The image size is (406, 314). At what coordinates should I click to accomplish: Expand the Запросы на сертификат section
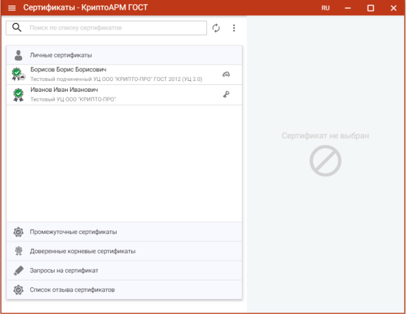pyautogui.click(x=124, y=271)
